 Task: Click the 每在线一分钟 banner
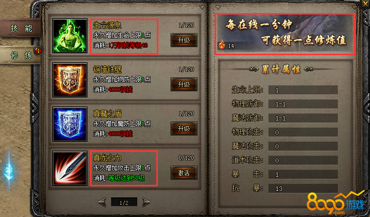pyautogui.click(x=285, y=34)
